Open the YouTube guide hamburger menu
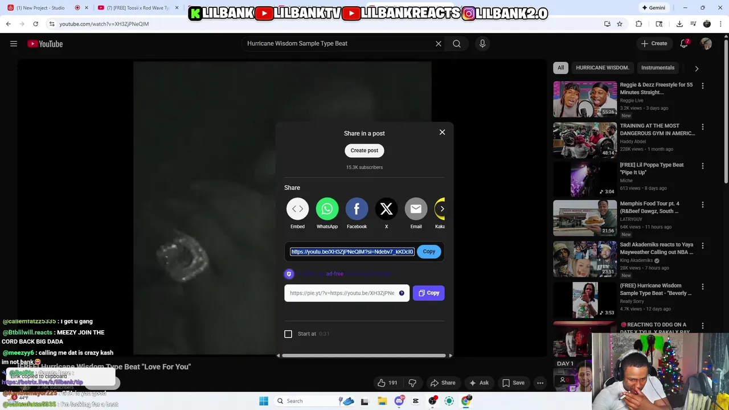 tap(14, 43)
